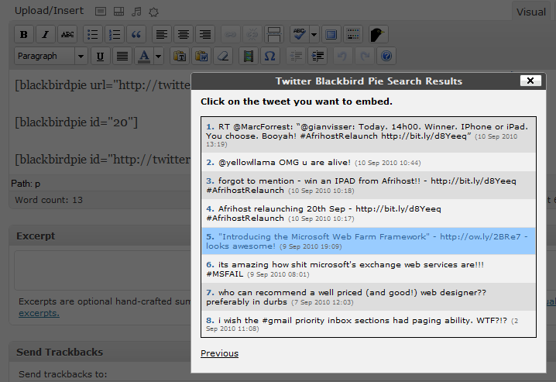Select tweet 4 Afrihost relaunching 20th Sep
This screenshot has width=556, height=382.
[x=369, y=213]
